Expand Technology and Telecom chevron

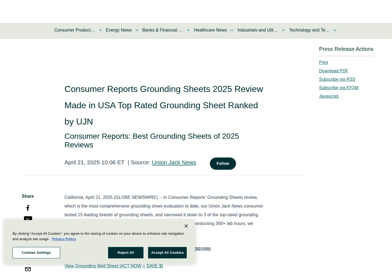tap(335, 30)
